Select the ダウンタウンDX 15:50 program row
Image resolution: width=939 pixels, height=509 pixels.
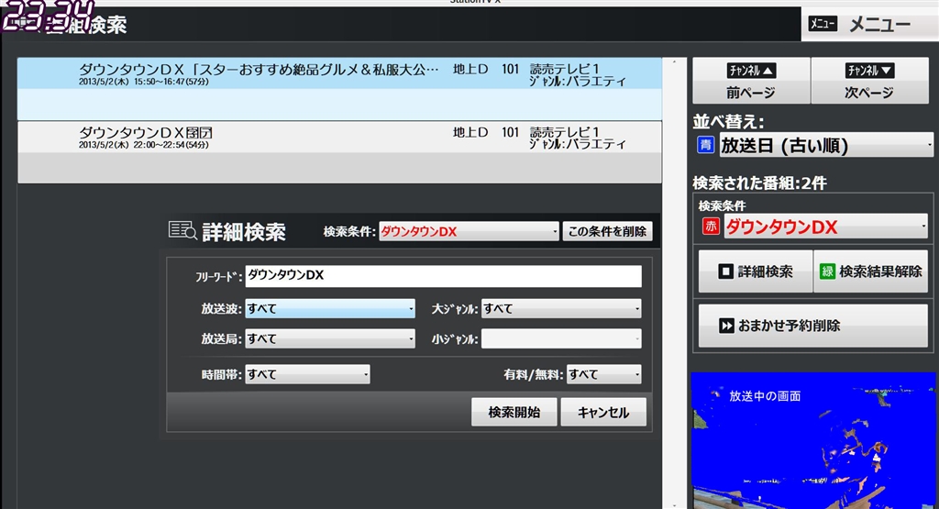pyautogui.click(x=339, y=89)
